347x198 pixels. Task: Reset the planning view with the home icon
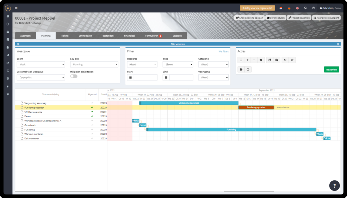pyautogui.click(x=261, y=60)
